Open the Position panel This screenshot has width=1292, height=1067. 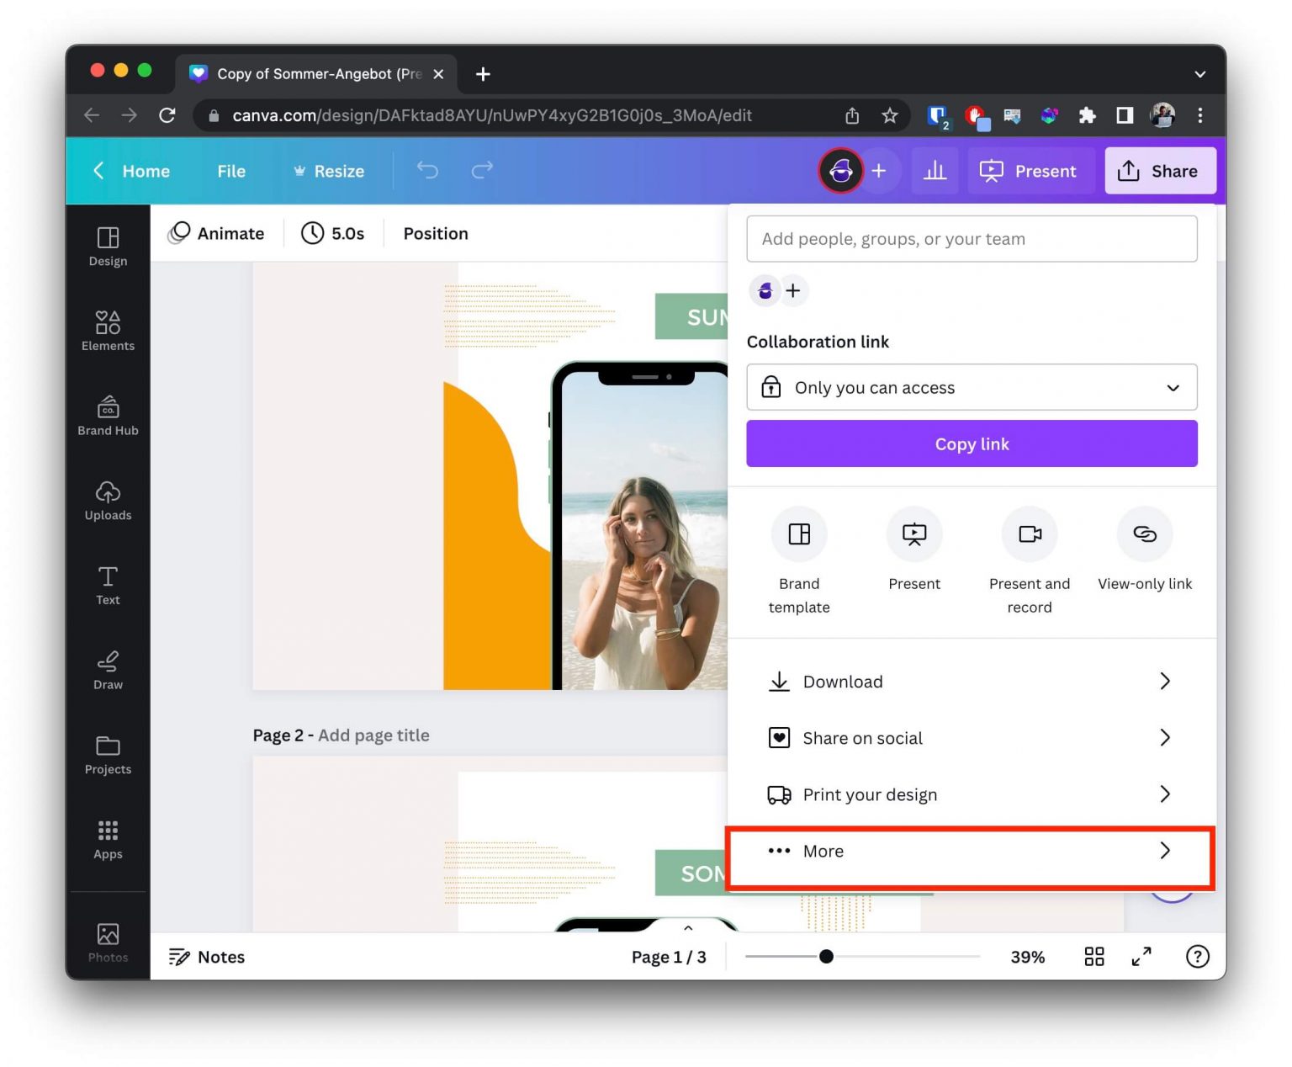(436, 233)
